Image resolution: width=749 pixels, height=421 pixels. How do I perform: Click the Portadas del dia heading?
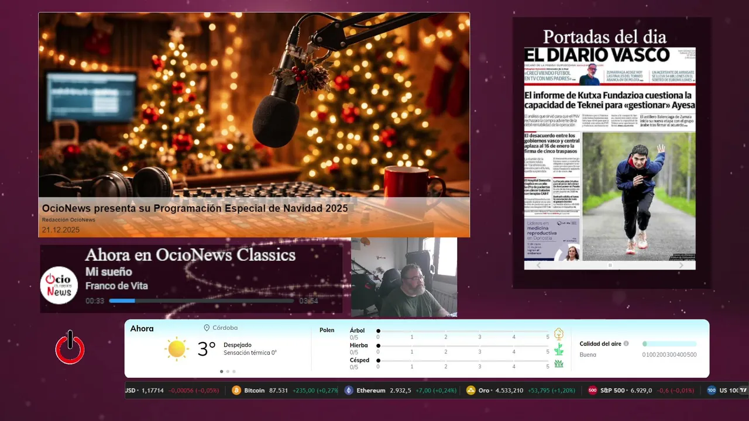(x=604, y=36)
